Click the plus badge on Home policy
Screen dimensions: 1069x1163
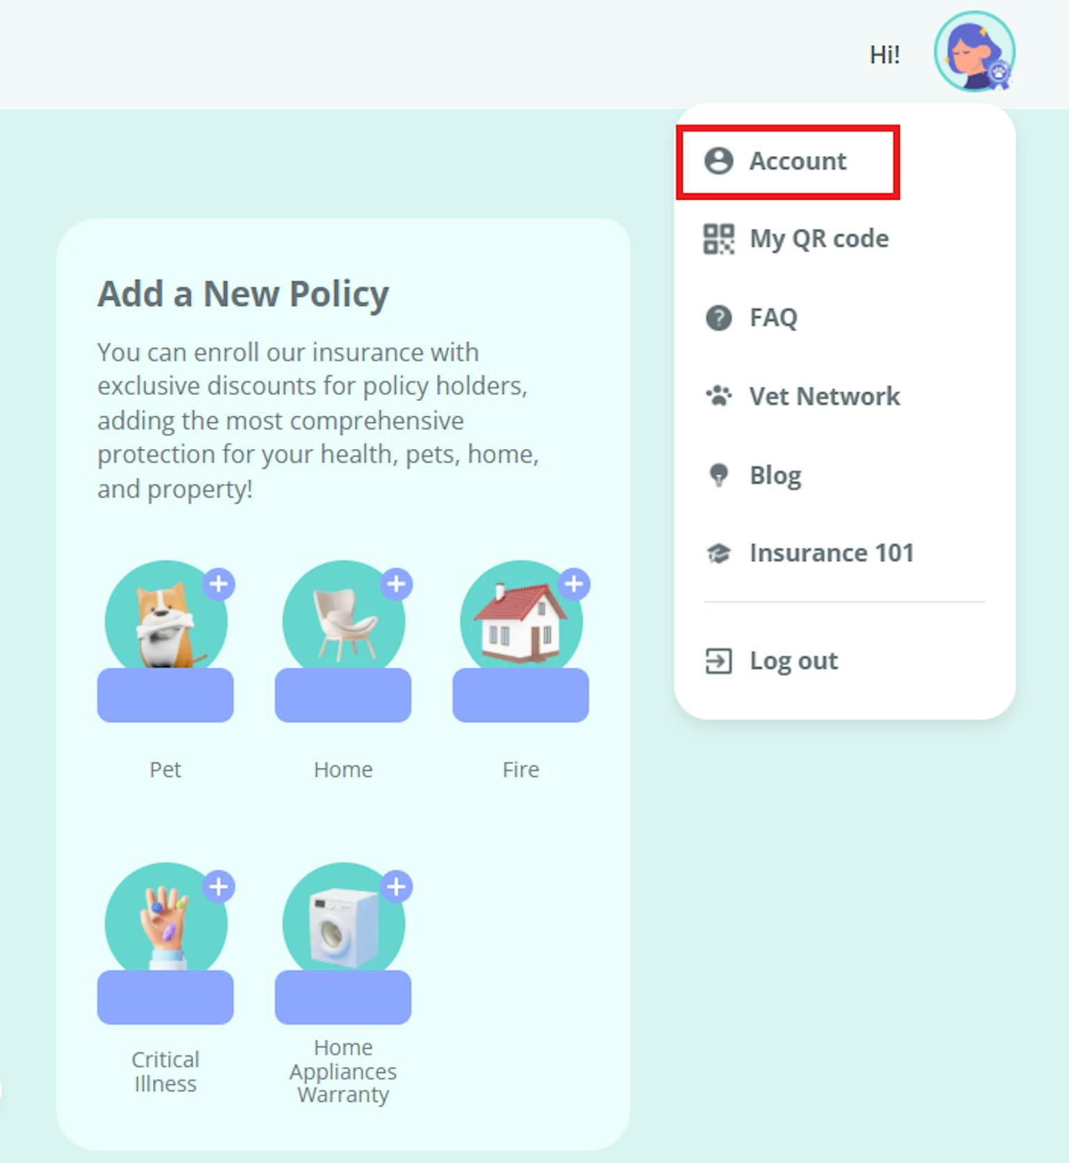click(396, 584)
